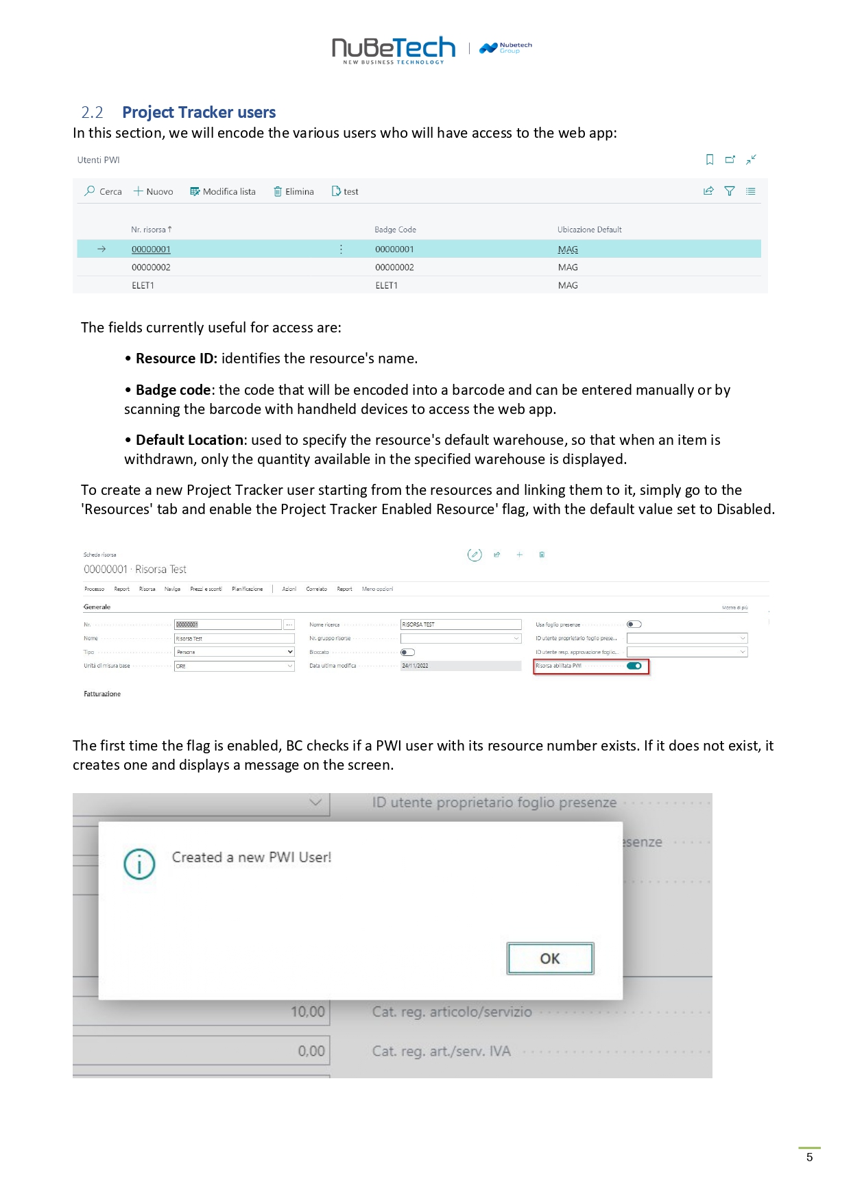This screenshot has width=851, height=1203.
Task: Click the test page icon action
Action: 336,191
